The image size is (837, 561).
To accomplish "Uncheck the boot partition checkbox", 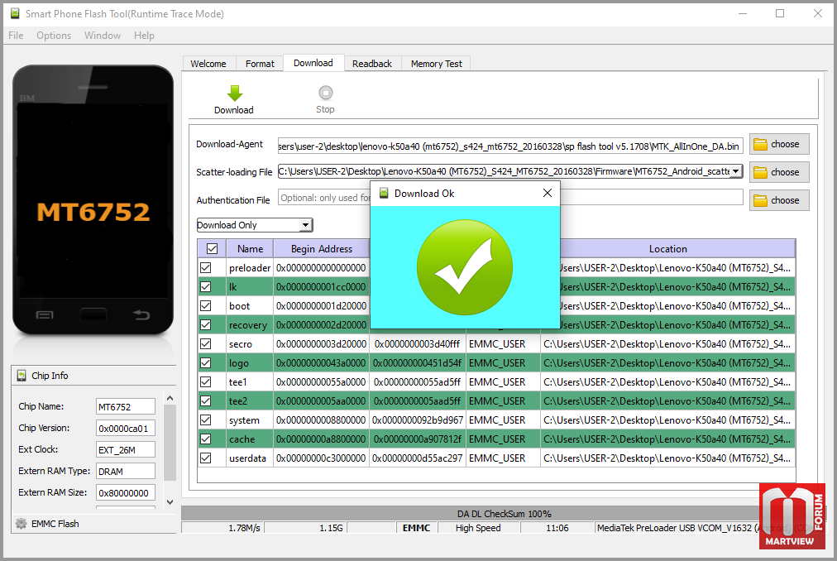I will [x=205, y=305].
